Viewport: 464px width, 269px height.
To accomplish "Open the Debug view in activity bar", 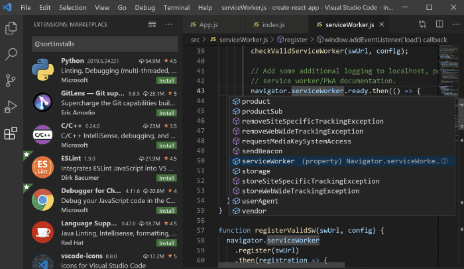I will 11,107.
